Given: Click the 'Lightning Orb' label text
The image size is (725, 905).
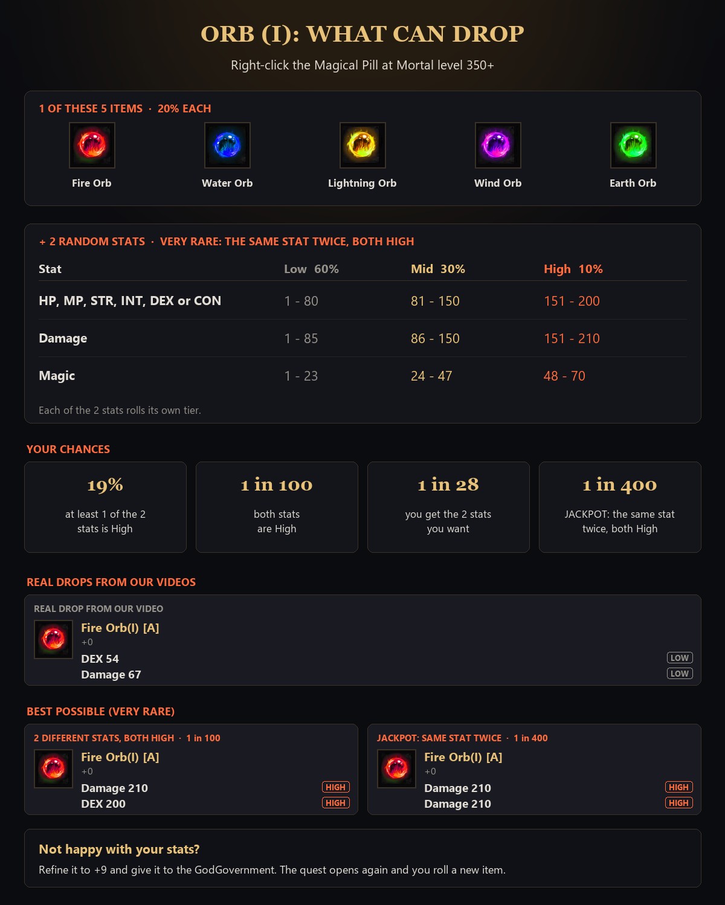Looking at the screenshot, I should click(362, 183).
